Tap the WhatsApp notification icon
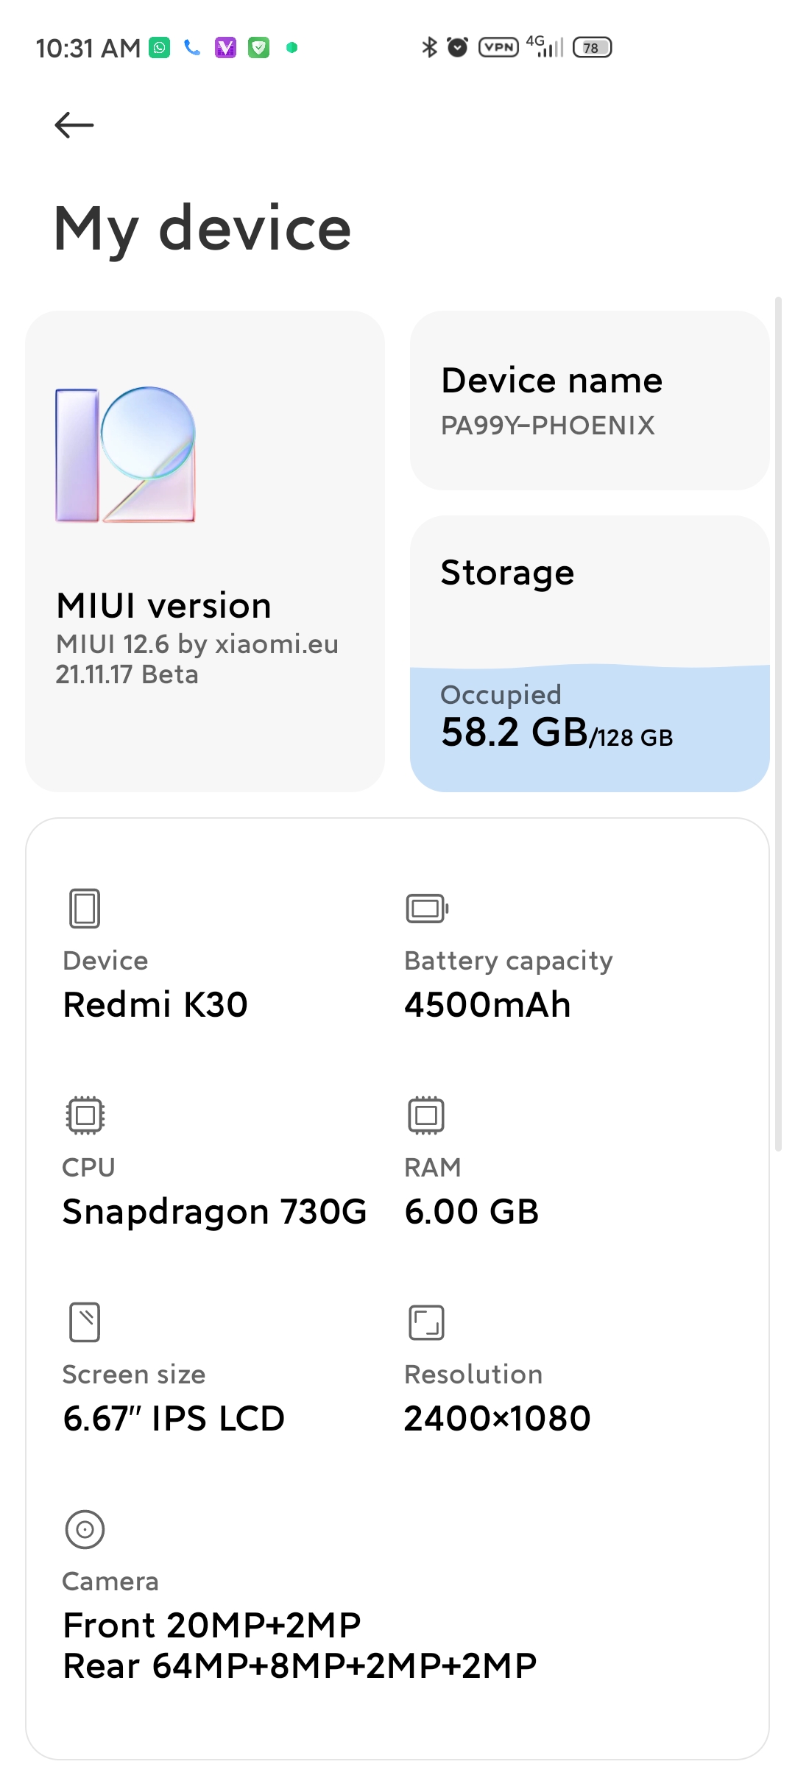Image resolution: width=795 pixels, height=1767 pixels. click(x=160, y=48)
